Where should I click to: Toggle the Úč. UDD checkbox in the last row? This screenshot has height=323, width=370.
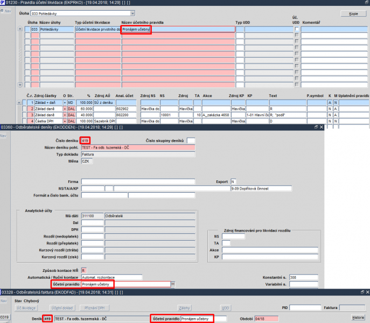click(x=297, y=84)
